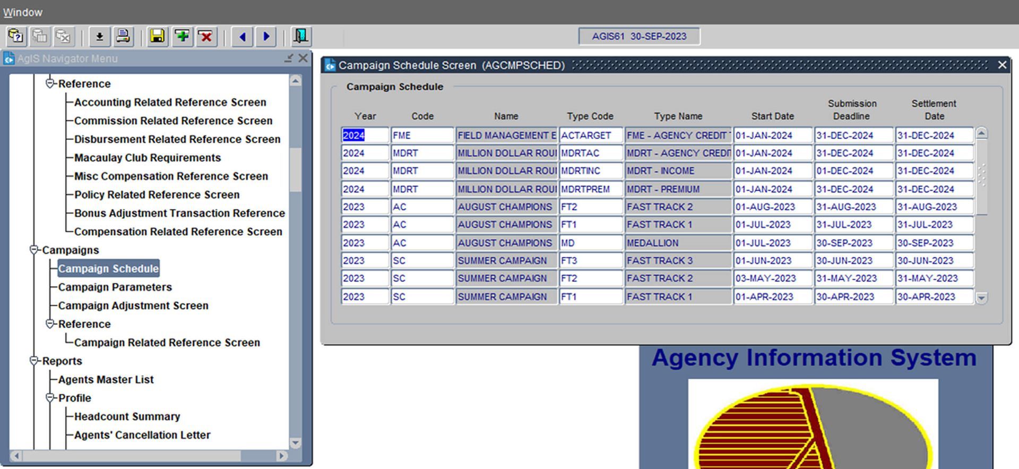
Task: Click the 01-DEC-2024 submission deadline cell
Action: click(x=854, y=171)
